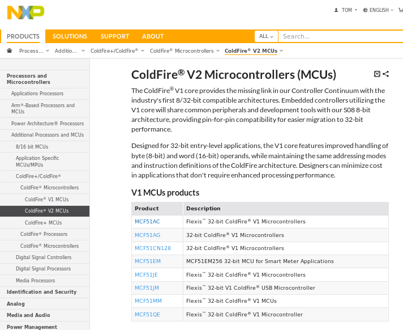
Task: Open the MCF51AC product link
Action: pos(147,222)
